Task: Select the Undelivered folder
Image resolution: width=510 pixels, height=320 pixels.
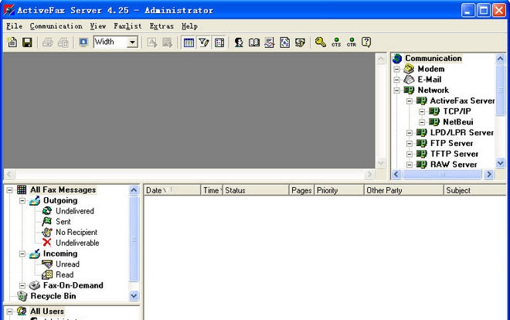Action: tap(75, 211)
